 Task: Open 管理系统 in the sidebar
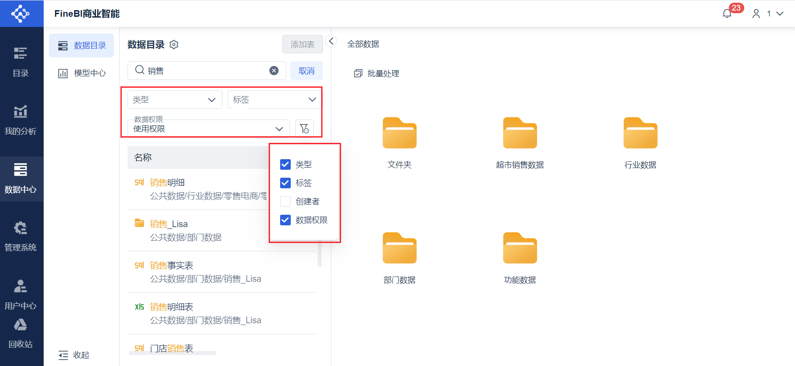[21, 236]
